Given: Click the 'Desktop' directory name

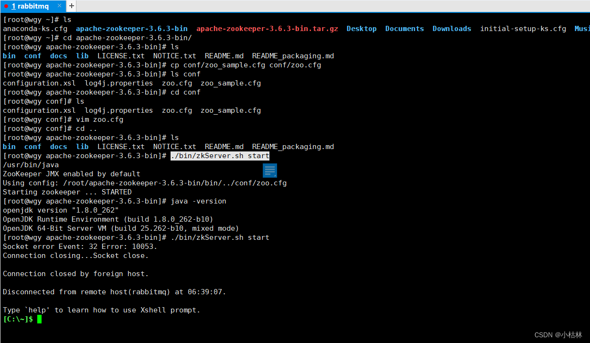Looking at the screenshot, I should pos(362,29).
